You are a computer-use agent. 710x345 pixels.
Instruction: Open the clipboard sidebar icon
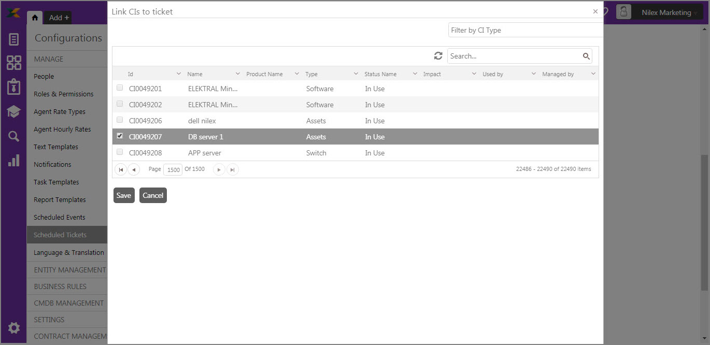tap(14, 87)
